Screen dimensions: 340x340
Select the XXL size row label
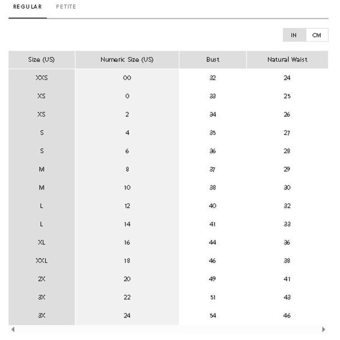pos(41,261)
